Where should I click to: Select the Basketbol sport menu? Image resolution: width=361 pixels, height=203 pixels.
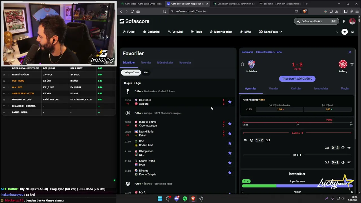point(151,32)
